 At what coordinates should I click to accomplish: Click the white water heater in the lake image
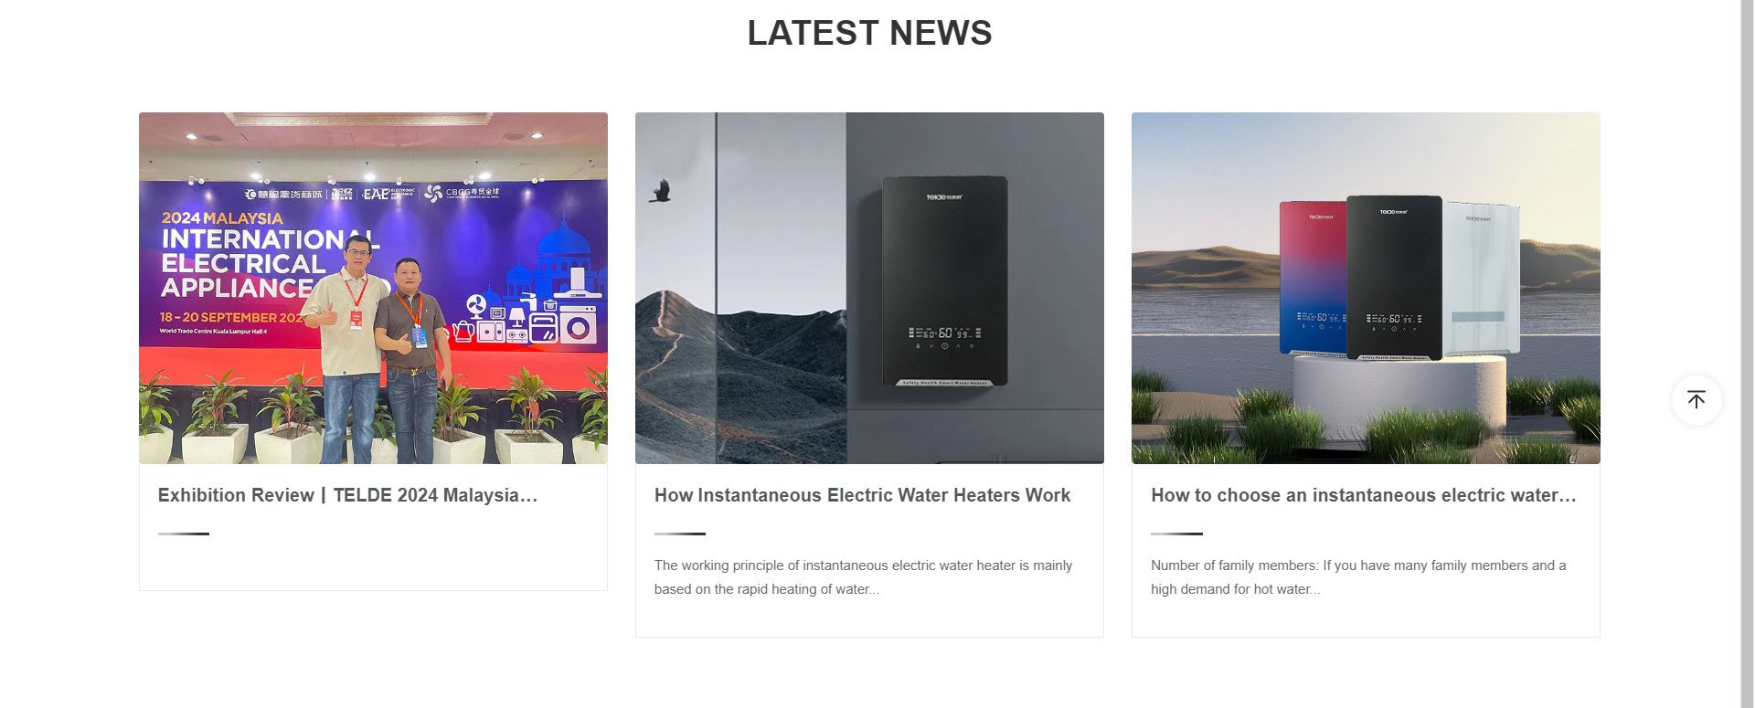point(1481,279)
